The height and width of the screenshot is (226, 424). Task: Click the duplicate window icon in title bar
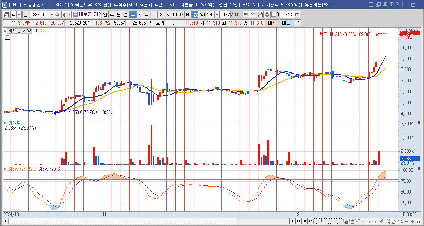pyautogui.click(x=378, y=5)
